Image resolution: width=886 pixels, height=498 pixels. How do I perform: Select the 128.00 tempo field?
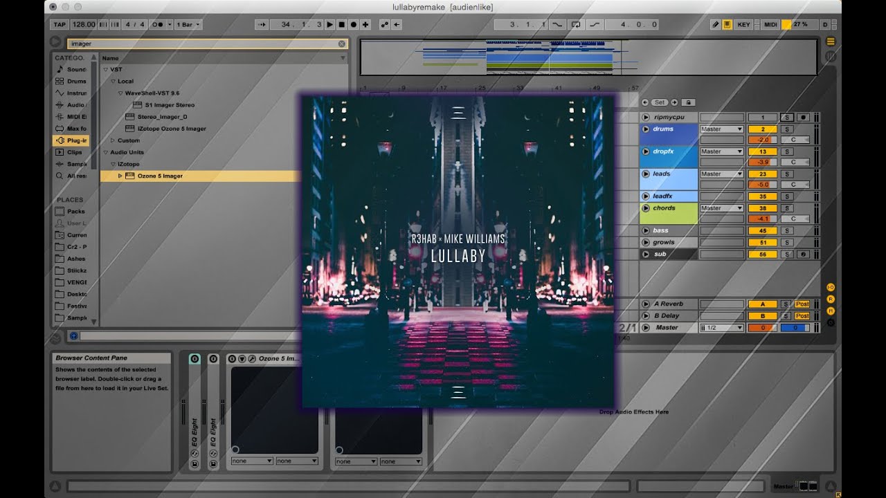point(84,24)
